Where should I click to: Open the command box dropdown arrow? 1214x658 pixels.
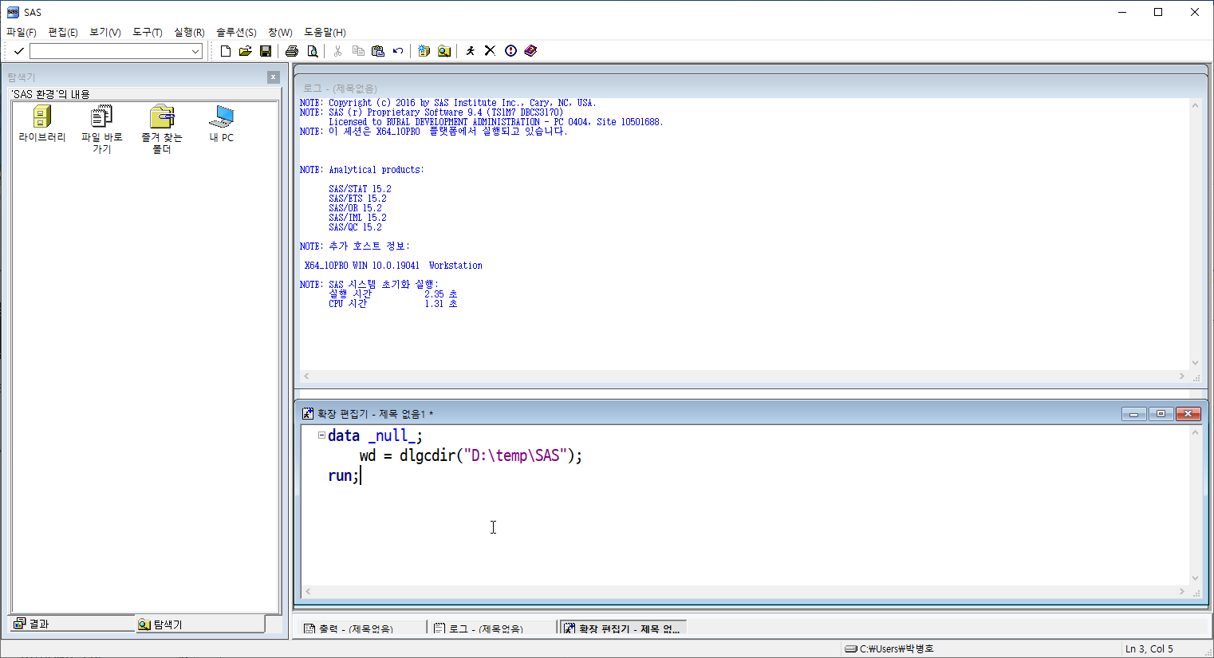click(x=195, y=51)
